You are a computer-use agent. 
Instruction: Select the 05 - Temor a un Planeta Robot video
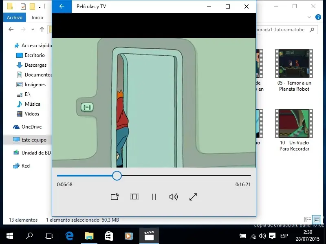coord(294,70)
